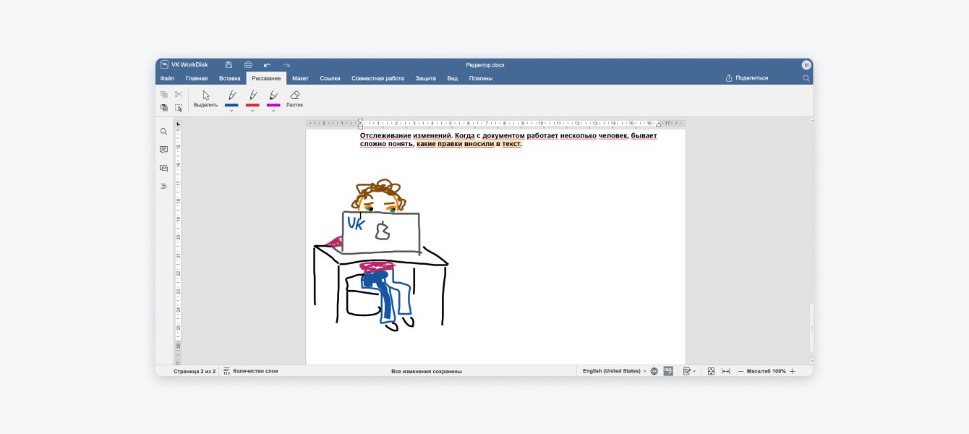Click the Поделиться share button
This screenshot has height=434, width=969.
747,78
